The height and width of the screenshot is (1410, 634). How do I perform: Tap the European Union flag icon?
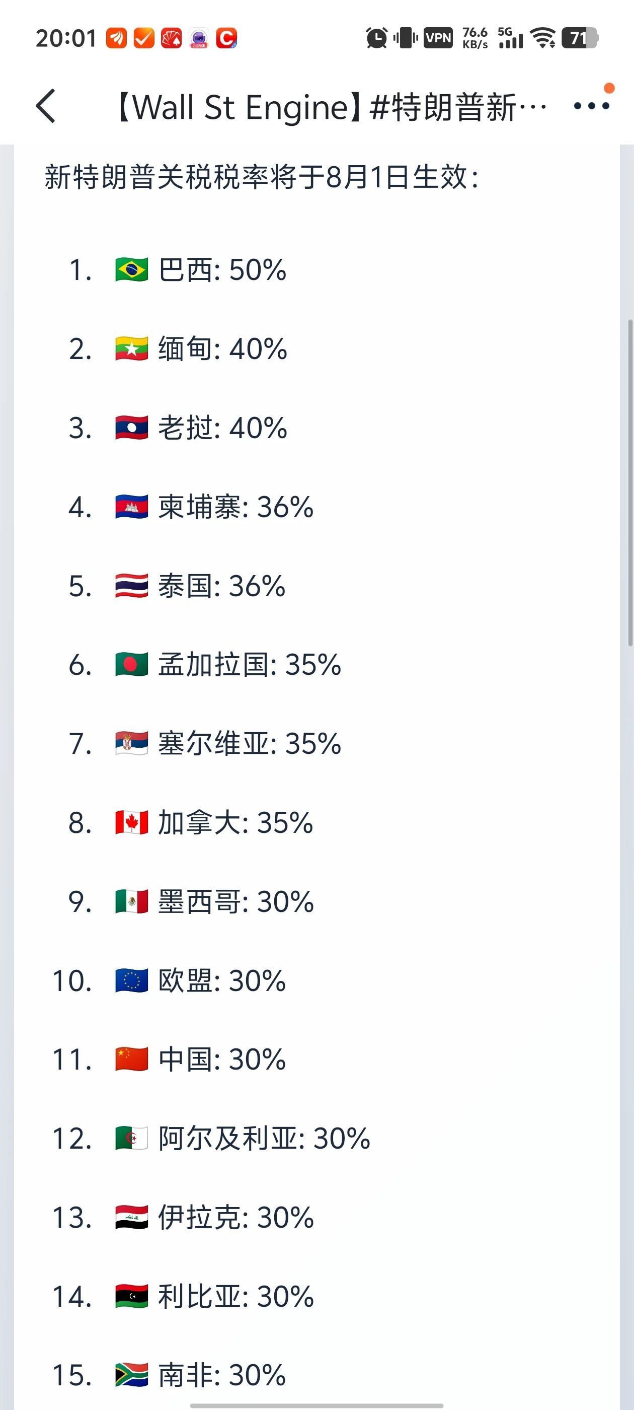click(x=131, y=980)
